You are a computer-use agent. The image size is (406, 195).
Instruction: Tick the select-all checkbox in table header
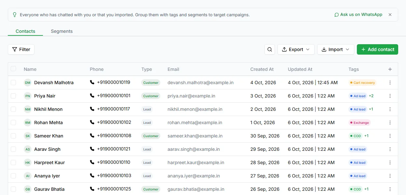coord(13,69)
